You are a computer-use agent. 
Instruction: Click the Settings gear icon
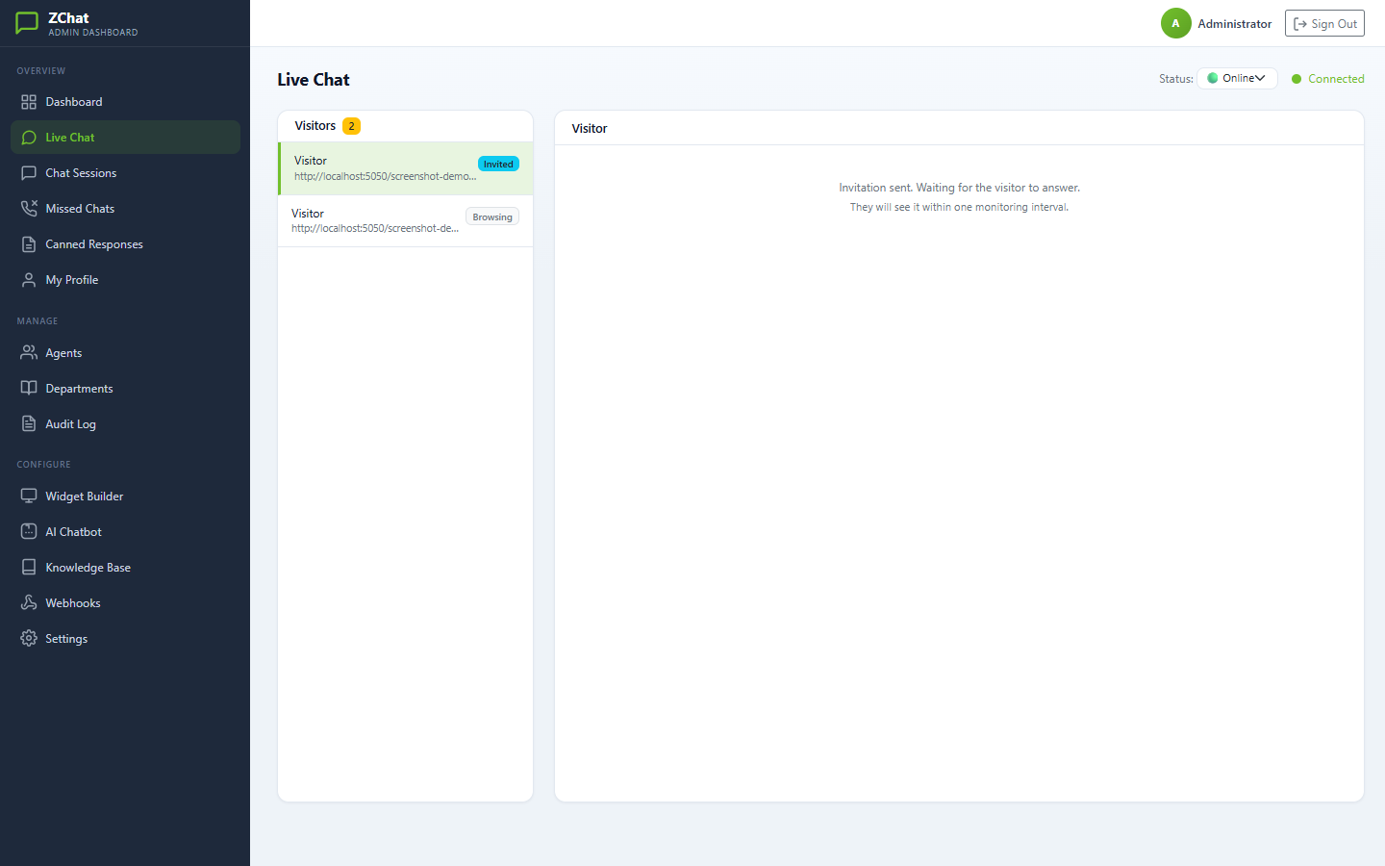pos(29,639)
